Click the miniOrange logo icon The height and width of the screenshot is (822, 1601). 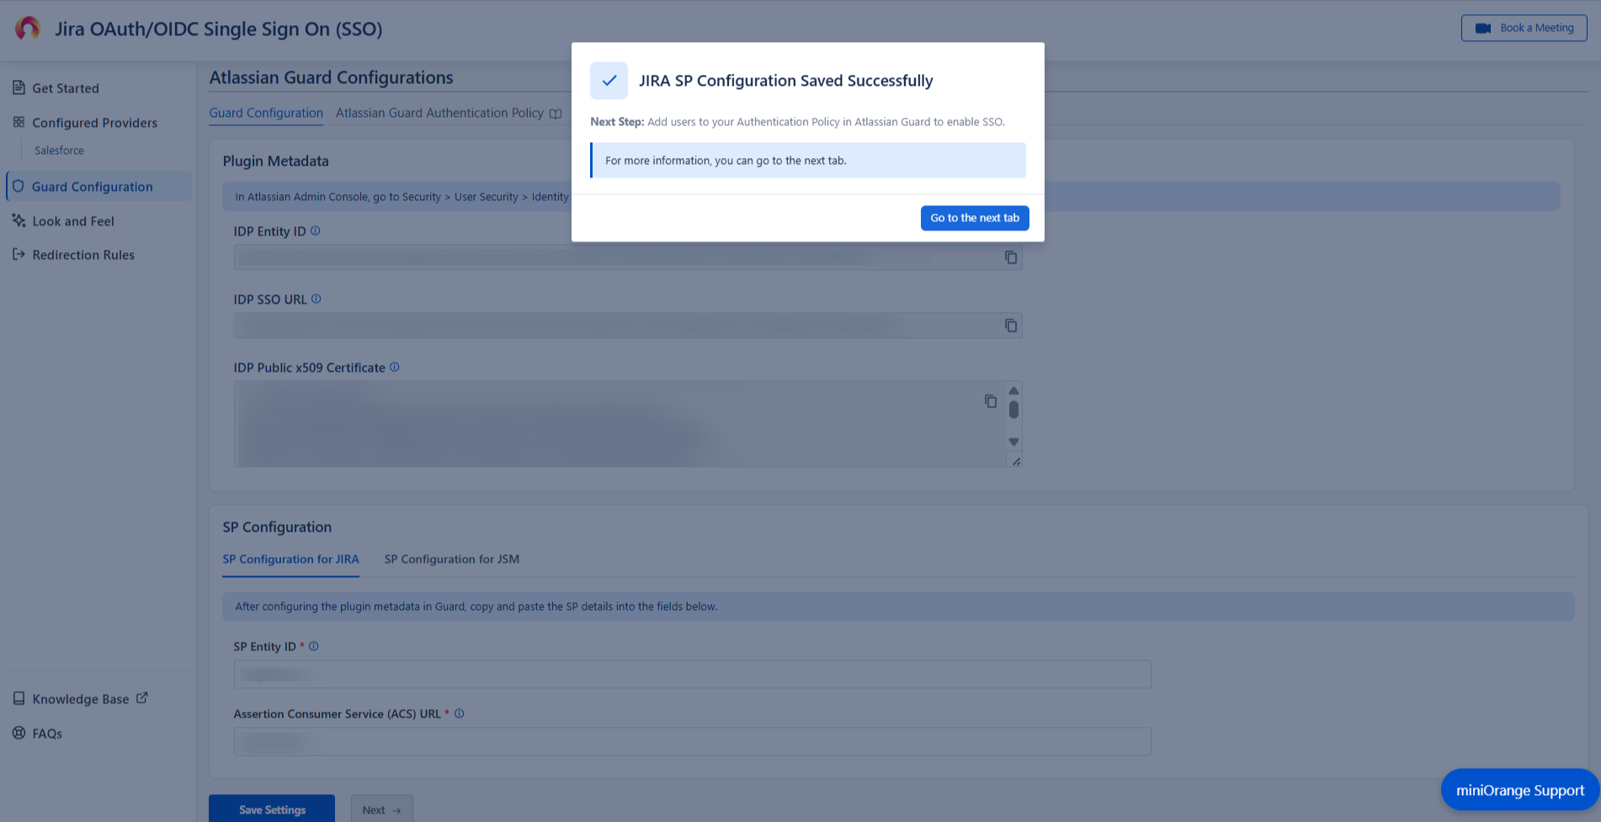pos(28,28)
